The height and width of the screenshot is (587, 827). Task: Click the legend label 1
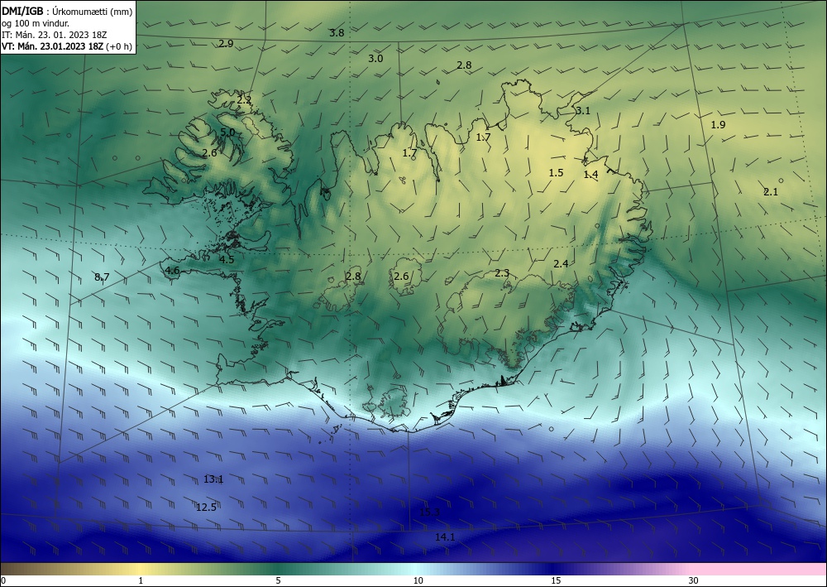pyautogui.click(x=141, y=581)
